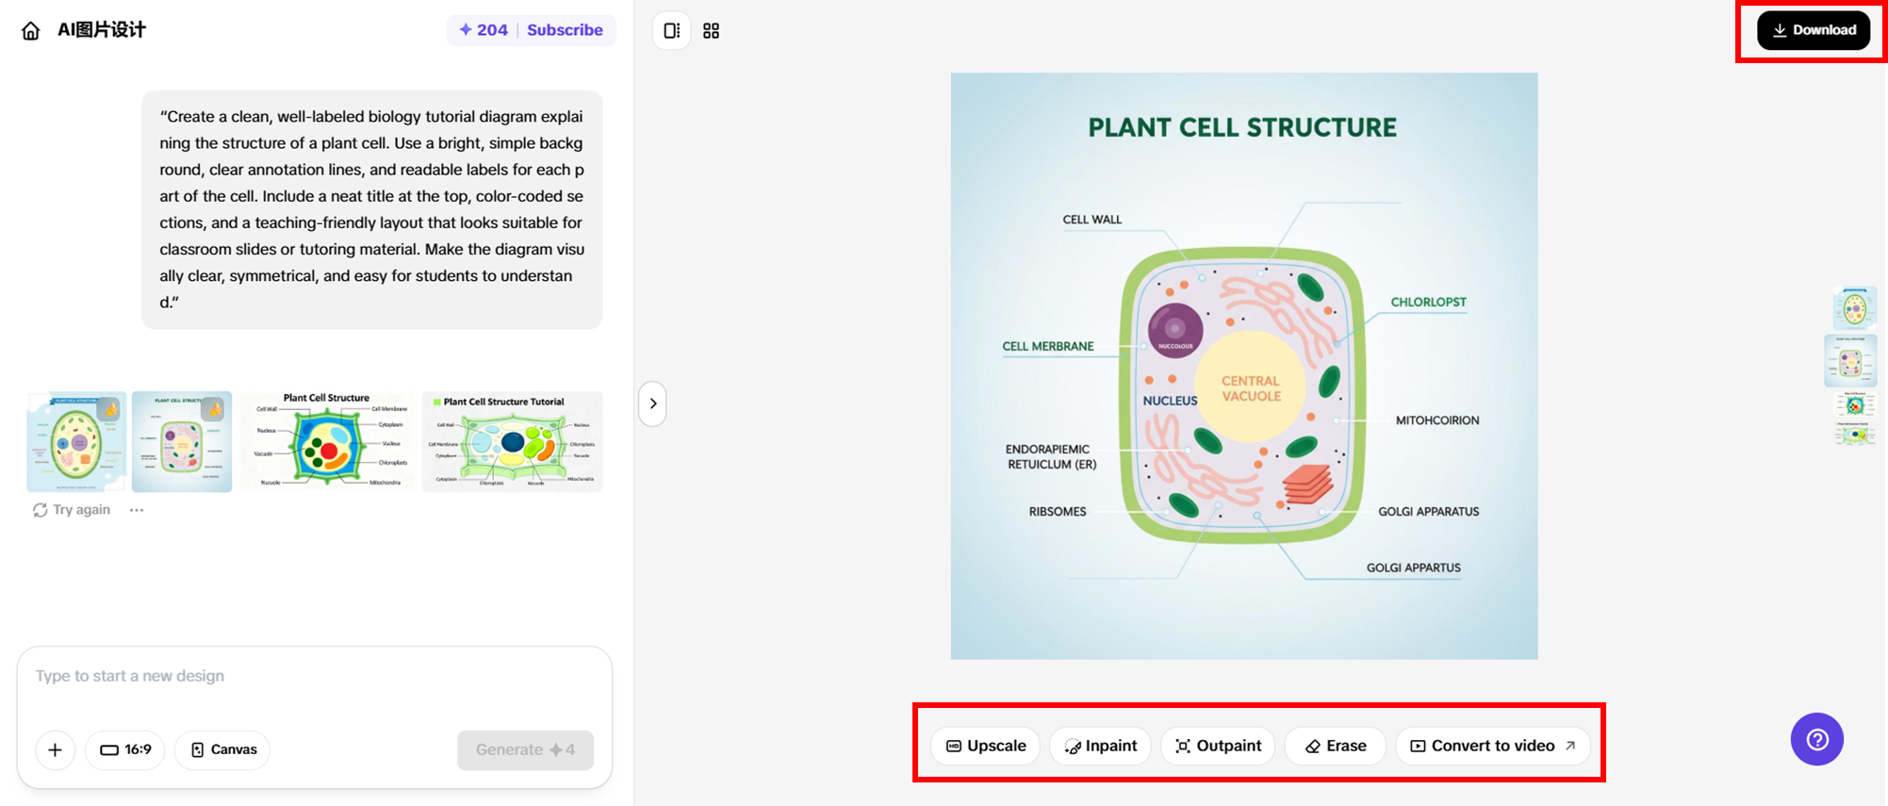Expand the chat panel with the arrow
This screenshot has height=806, width=1888.
[x=653, y=403]
